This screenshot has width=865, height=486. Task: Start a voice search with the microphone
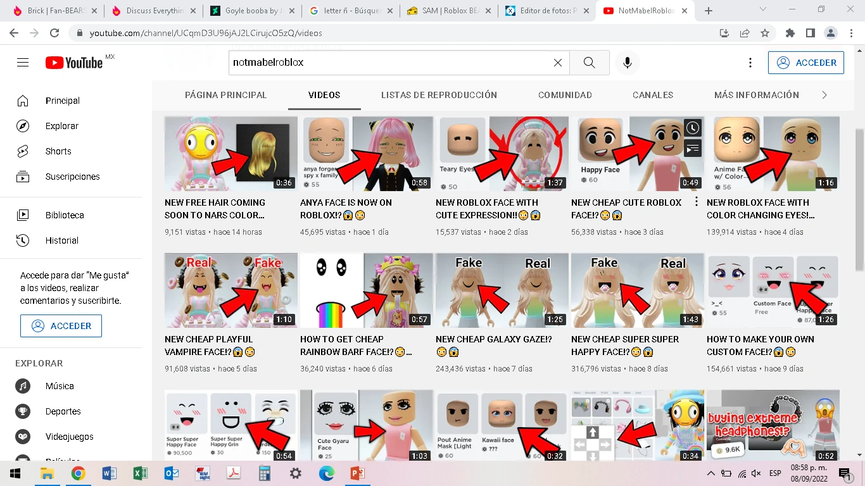(627, 62)
